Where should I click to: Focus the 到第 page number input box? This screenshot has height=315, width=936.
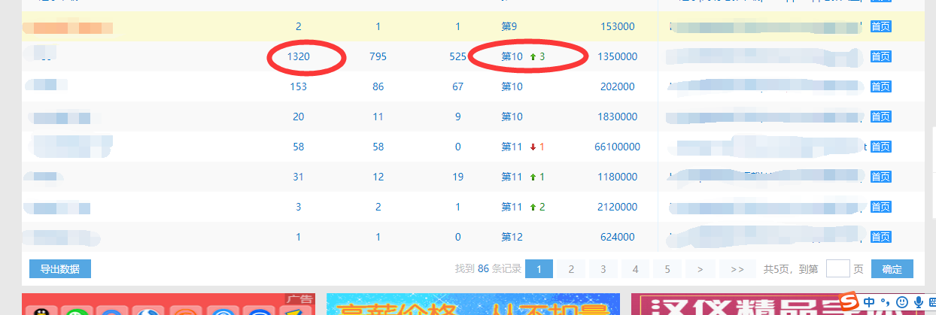coord(837,269)
